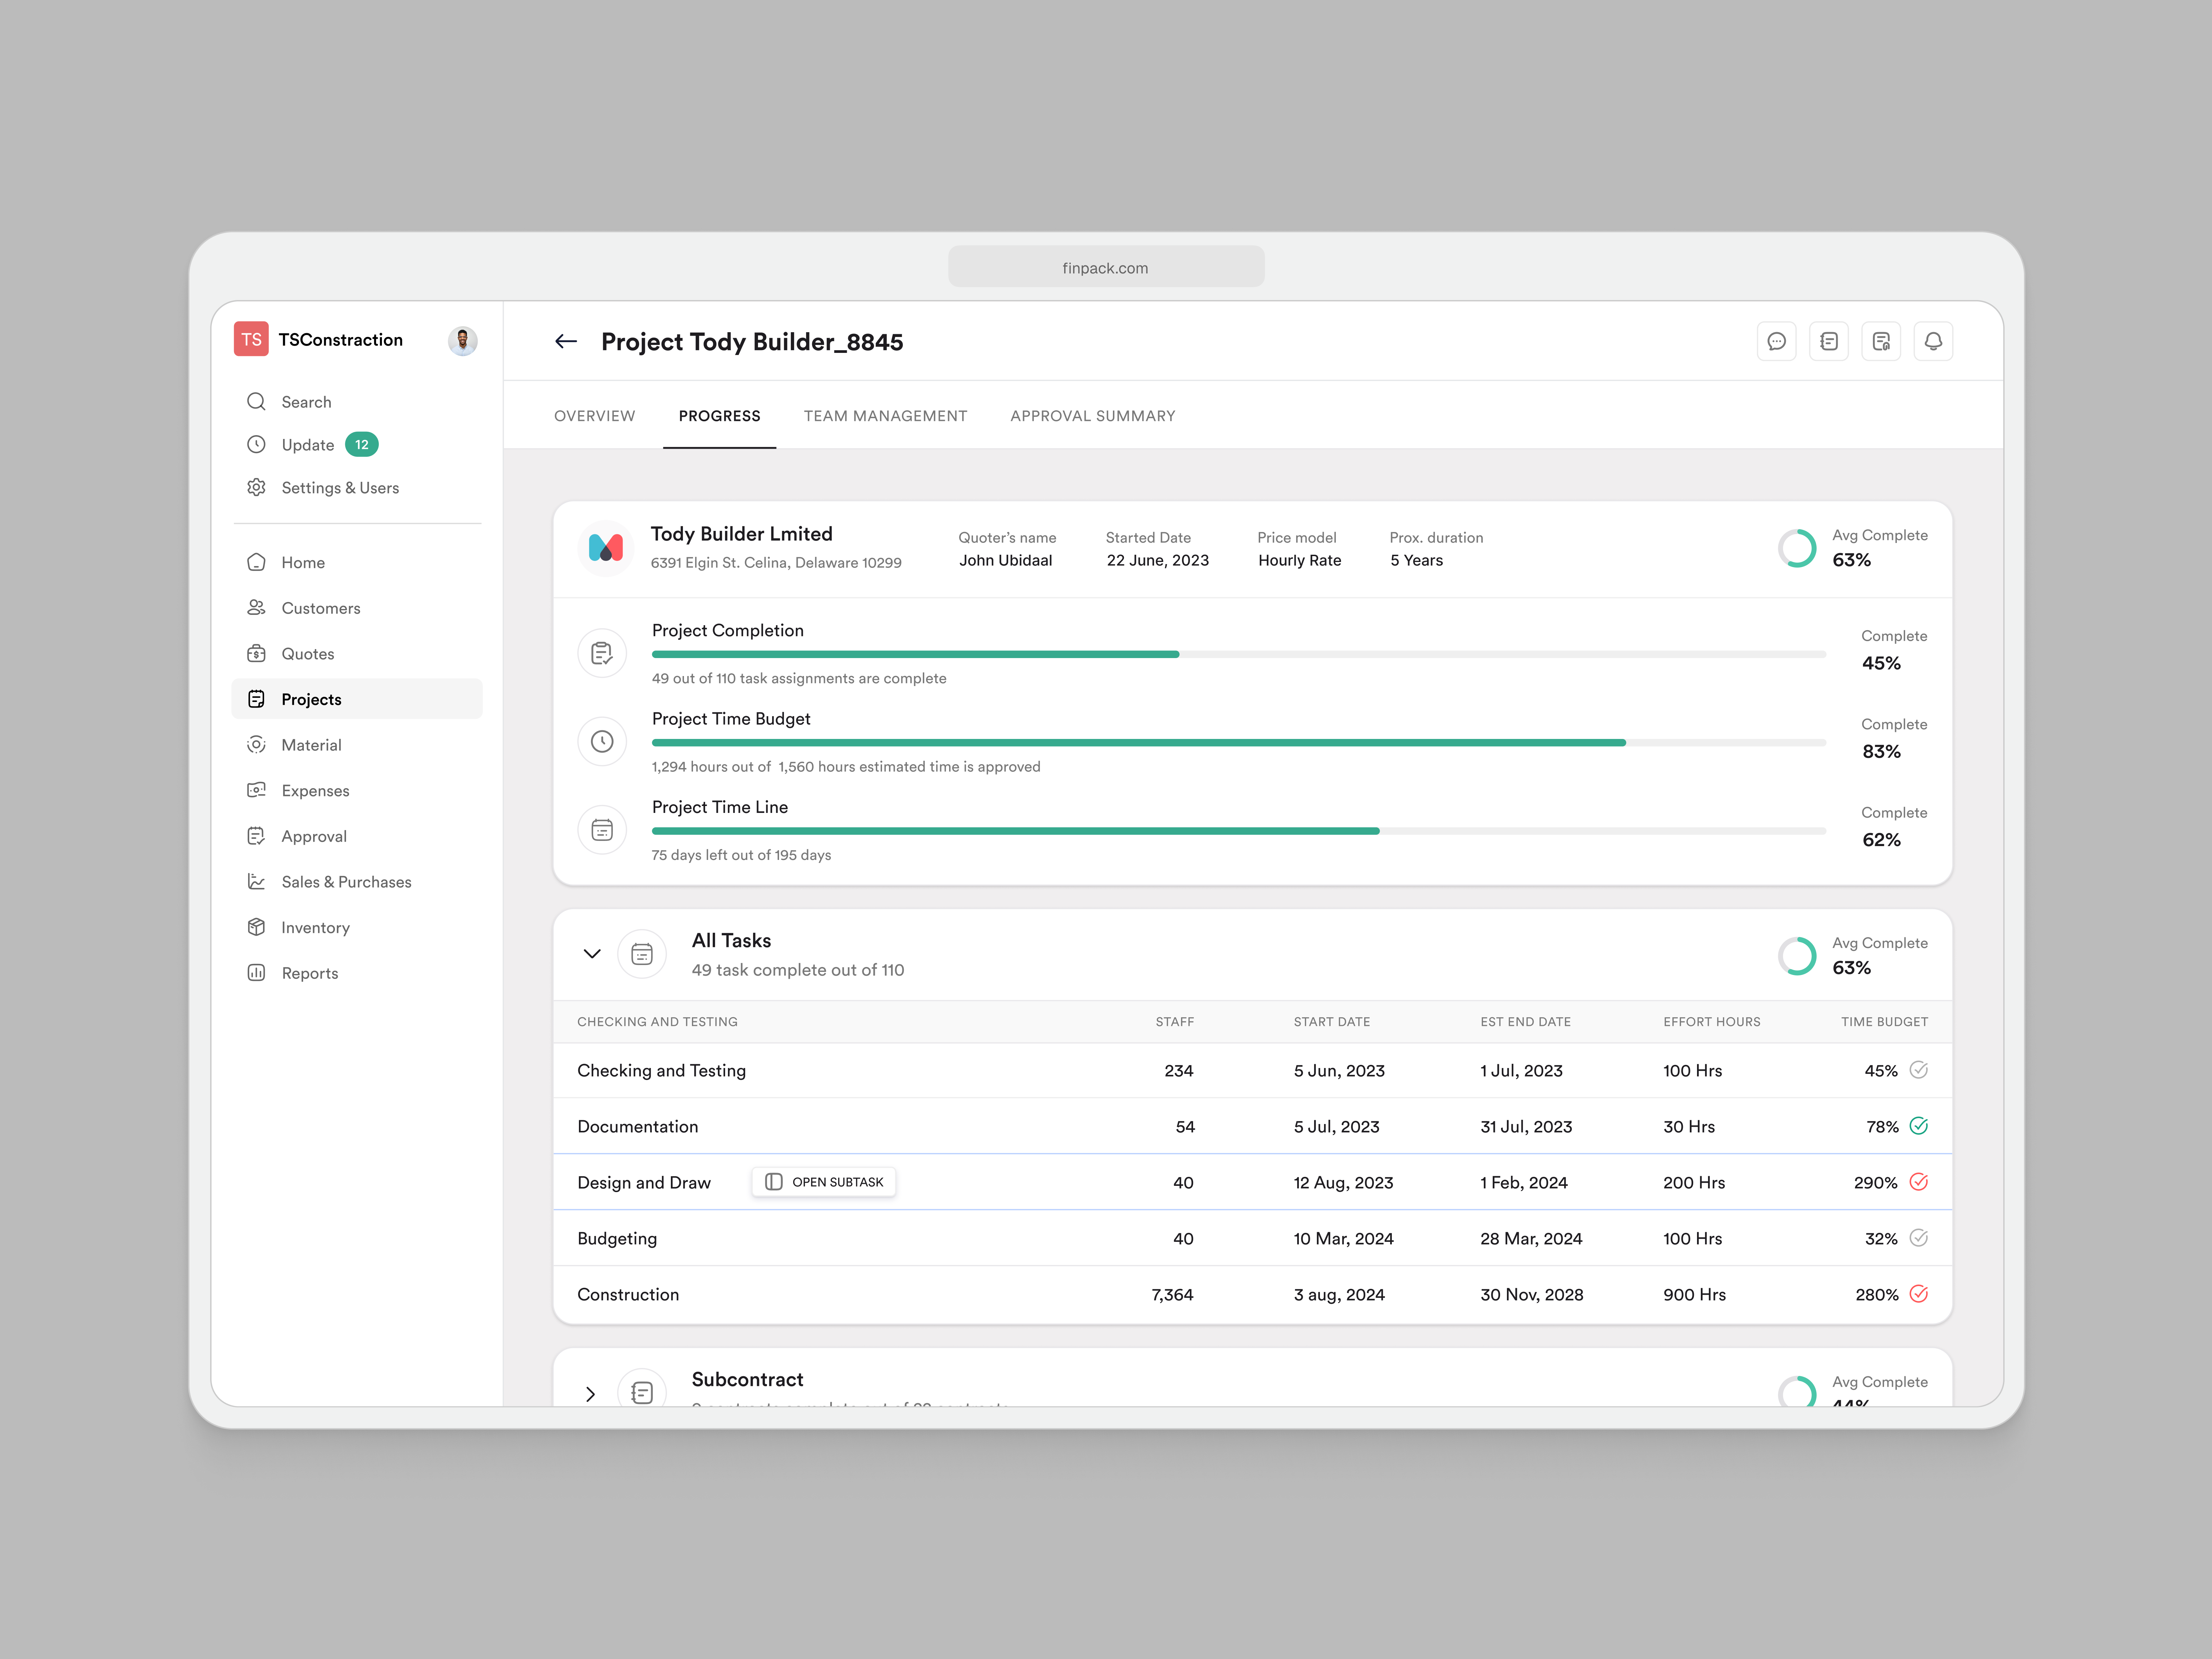
Task: Open the notes icon next to the chat icon
Action: [x=1829, y=341]
